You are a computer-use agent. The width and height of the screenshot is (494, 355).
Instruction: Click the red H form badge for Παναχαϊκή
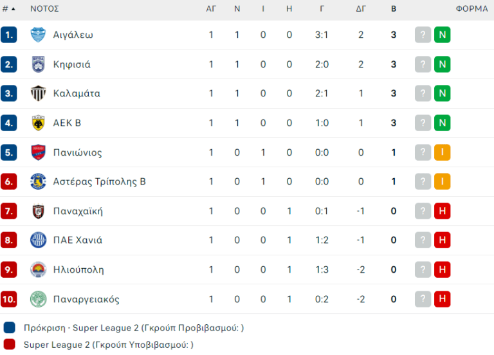click(442, 211)
